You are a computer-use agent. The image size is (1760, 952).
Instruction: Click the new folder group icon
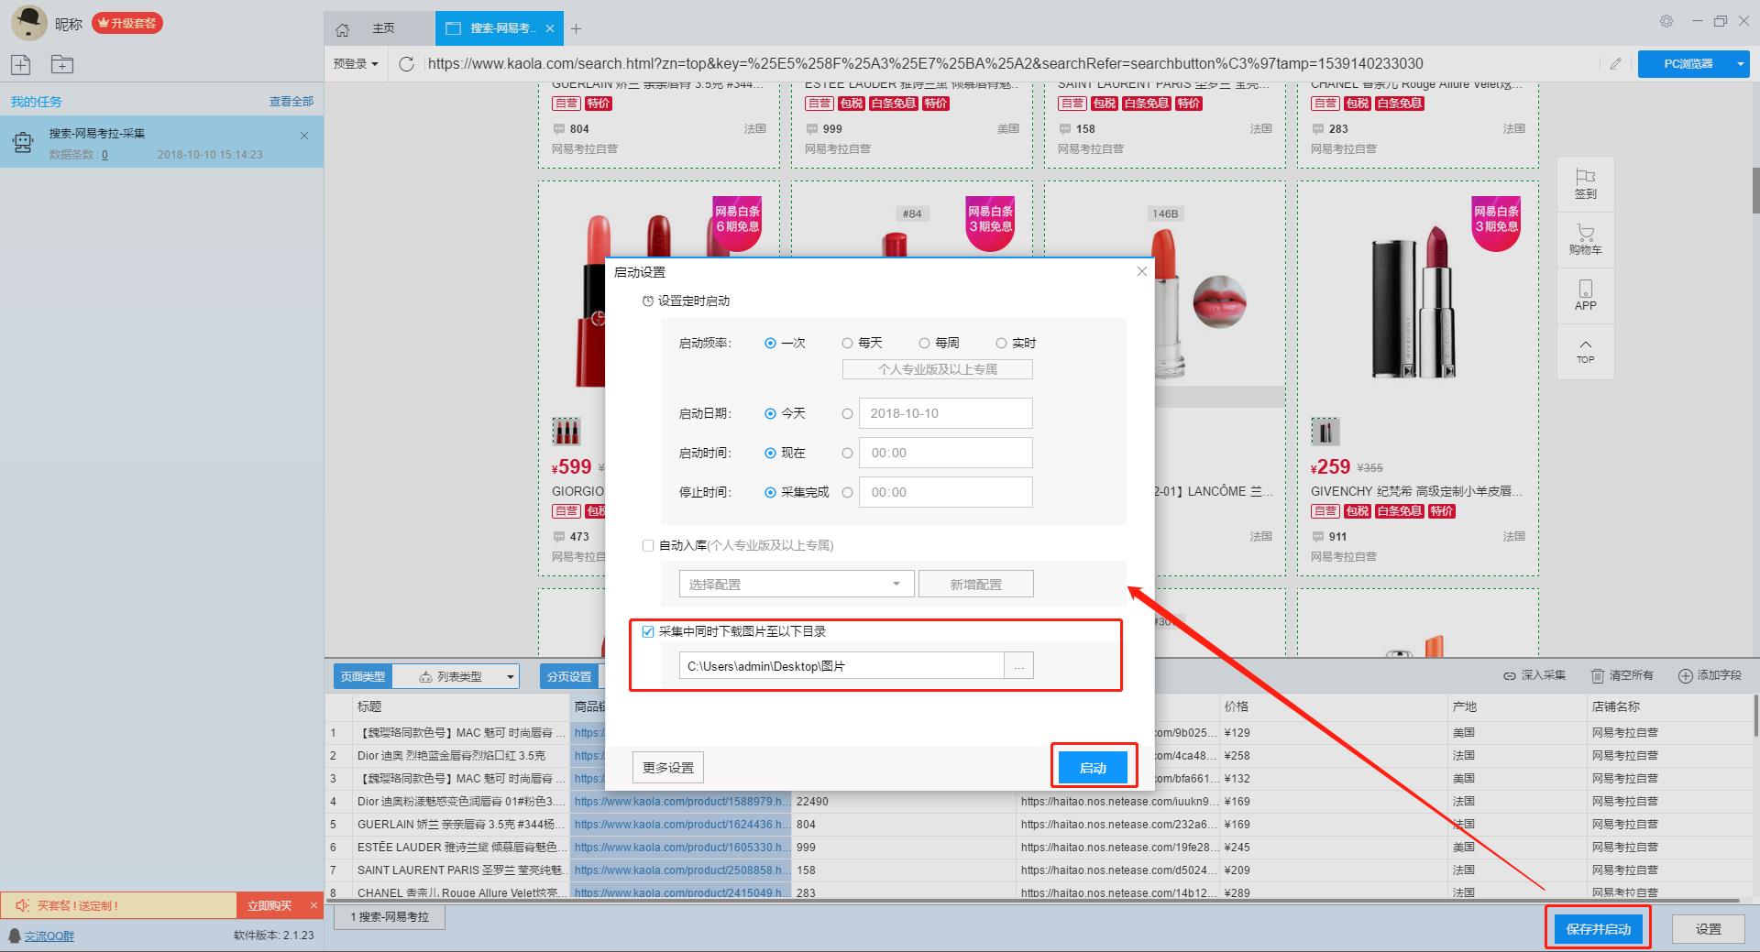61,64
